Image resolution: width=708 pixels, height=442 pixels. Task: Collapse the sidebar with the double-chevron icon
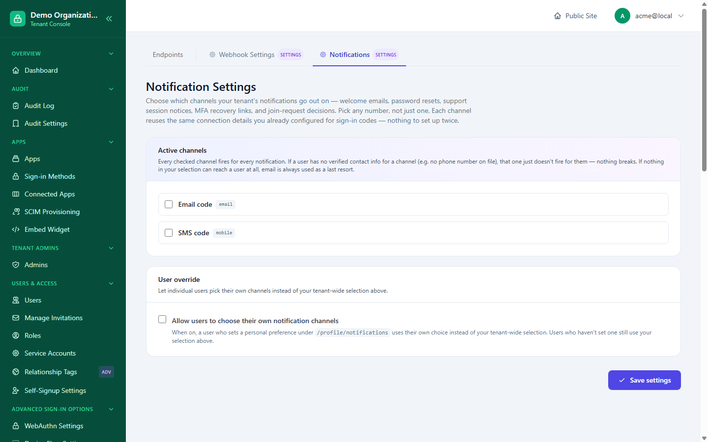109,19
